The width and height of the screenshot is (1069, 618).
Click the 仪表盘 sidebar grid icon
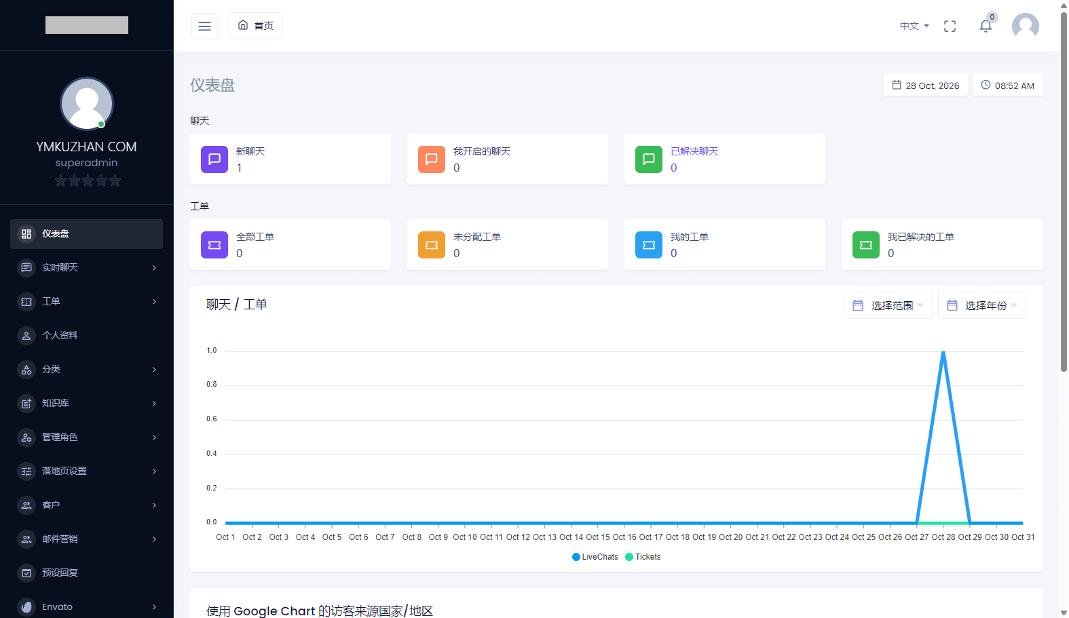pos(26,234)
